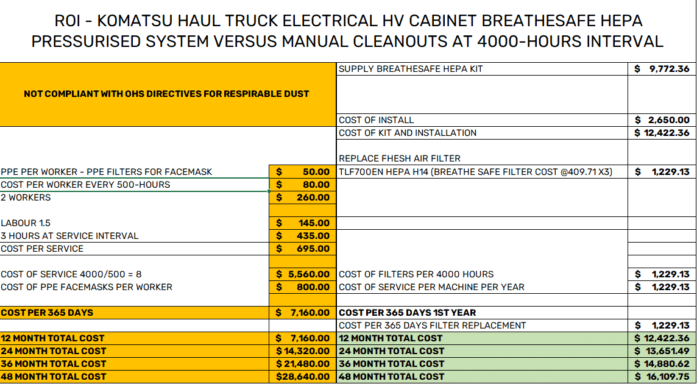The image size is (697, 384).
Task: Select $1,229.13 in the service per machine per year row
Action: click(662, 287)
